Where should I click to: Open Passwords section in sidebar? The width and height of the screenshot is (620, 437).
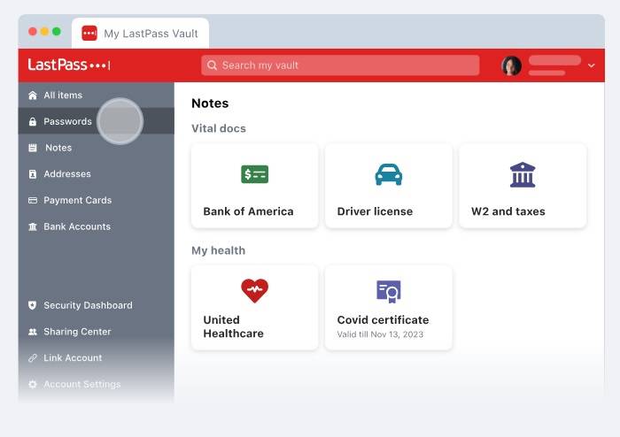(97, 121)
